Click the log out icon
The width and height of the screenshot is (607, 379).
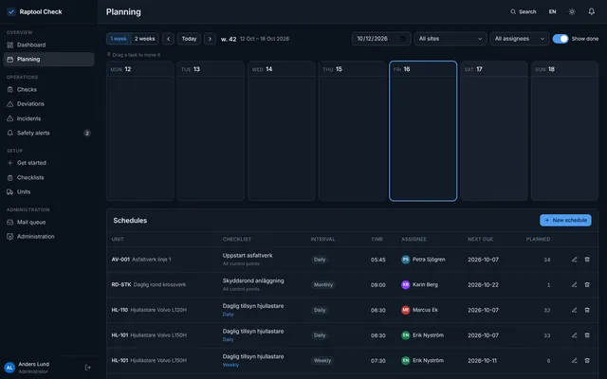(88, 368)
